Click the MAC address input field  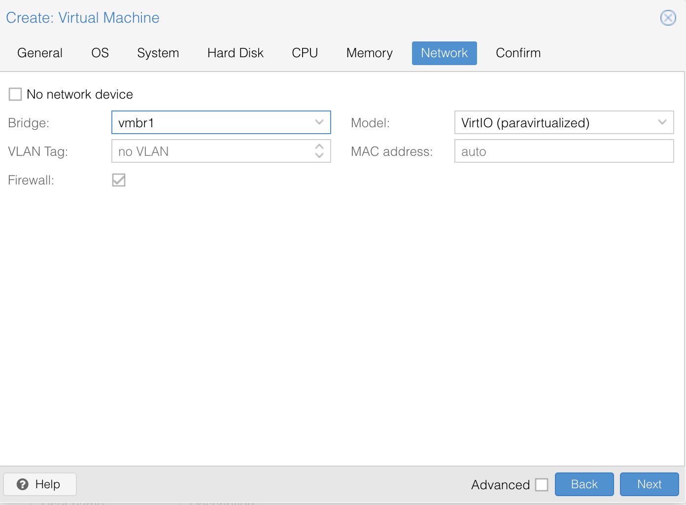(564, 151)
